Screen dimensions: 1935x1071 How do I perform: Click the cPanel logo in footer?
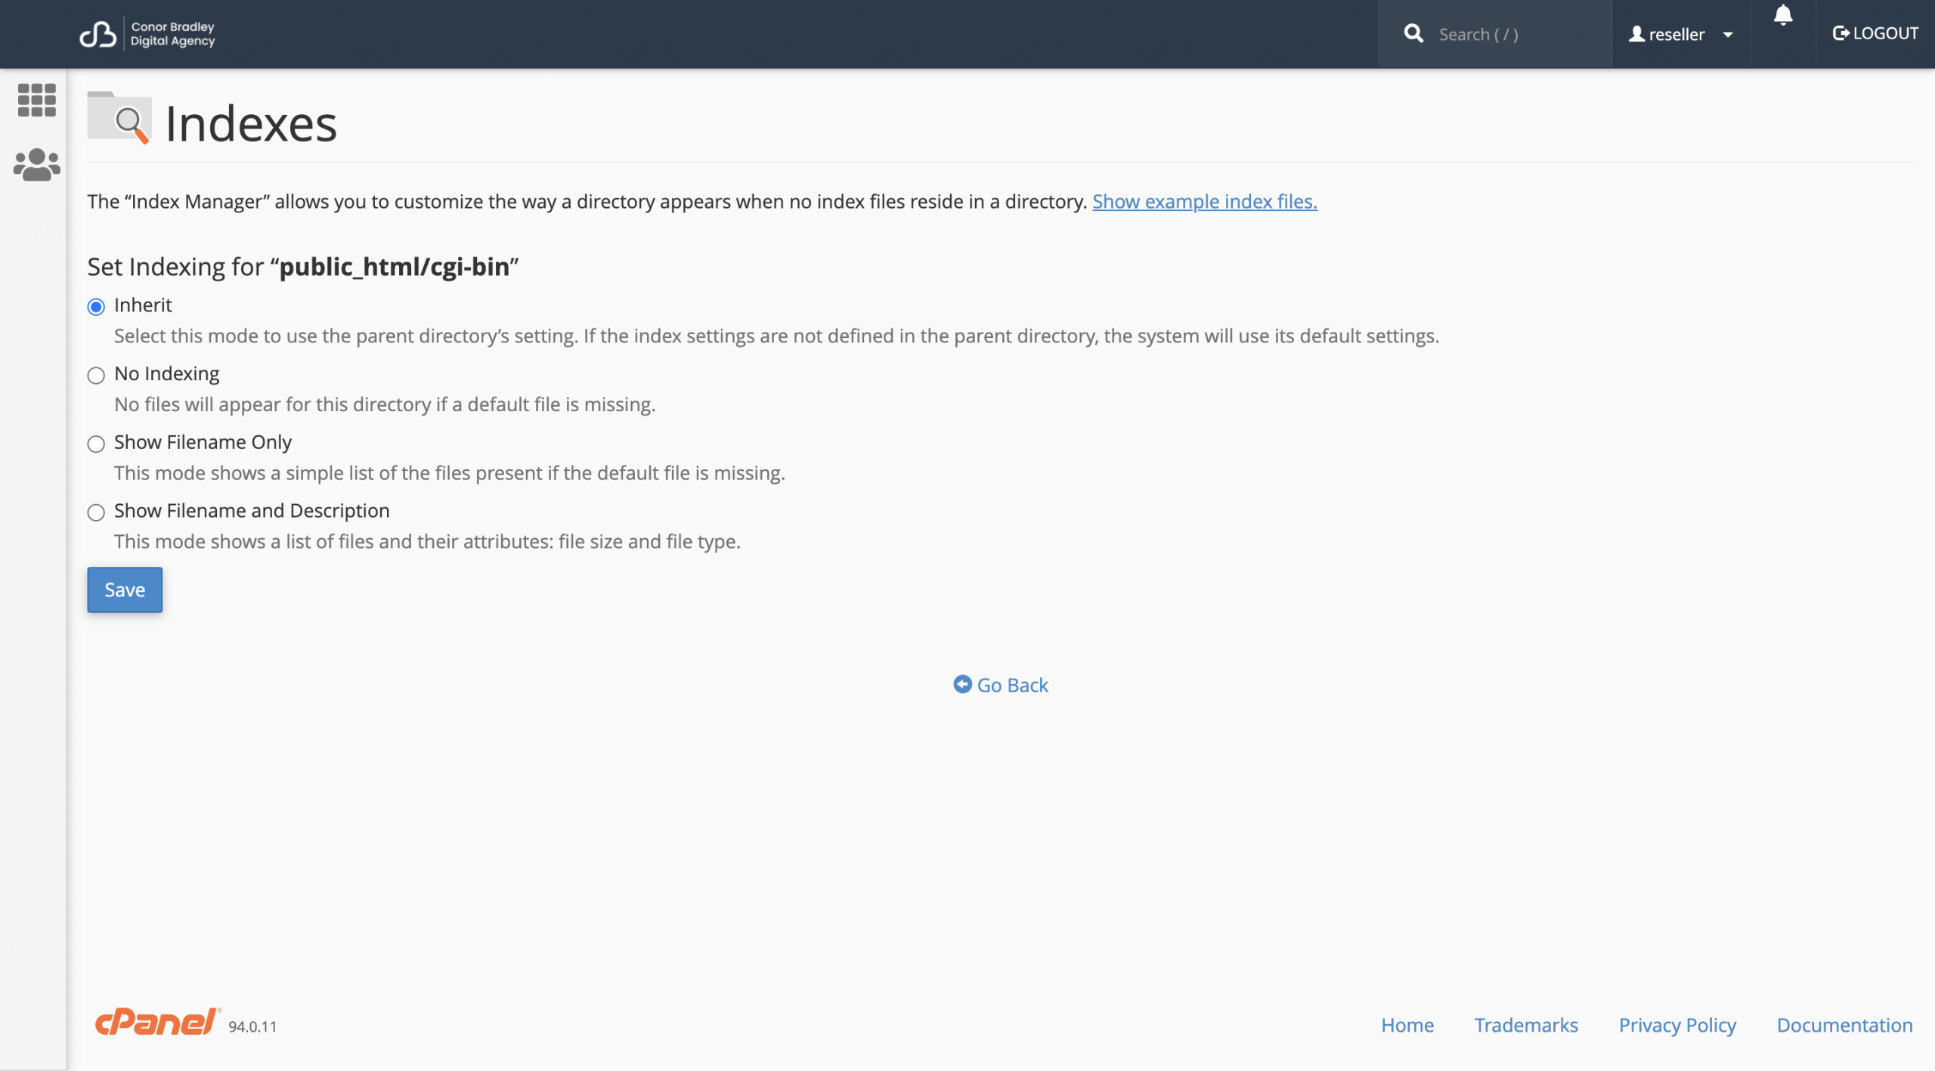coord(157,1022)
